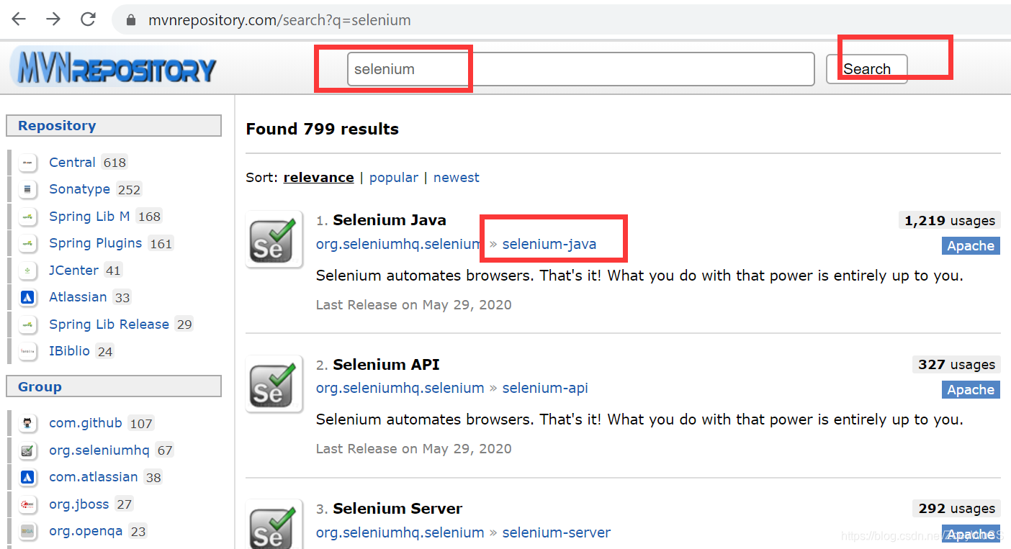
Task: Open org.seleniumhq.selenium link under Selenium API
Action: coord(400,388)
